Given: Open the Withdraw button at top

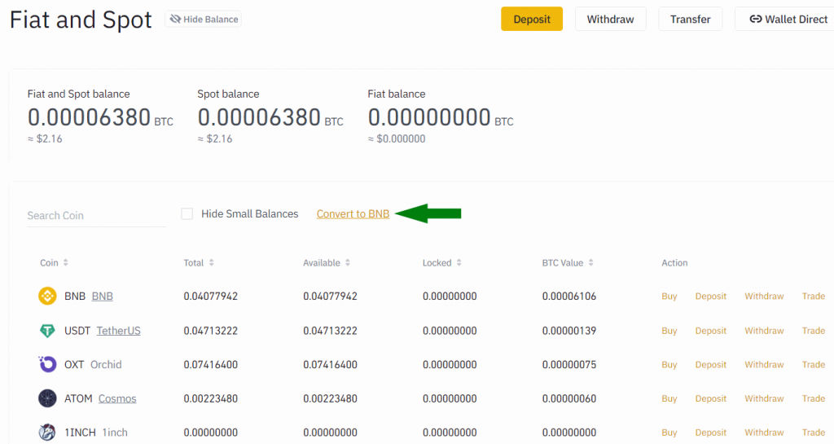Looking at the screenshot, I should (610, 19).
